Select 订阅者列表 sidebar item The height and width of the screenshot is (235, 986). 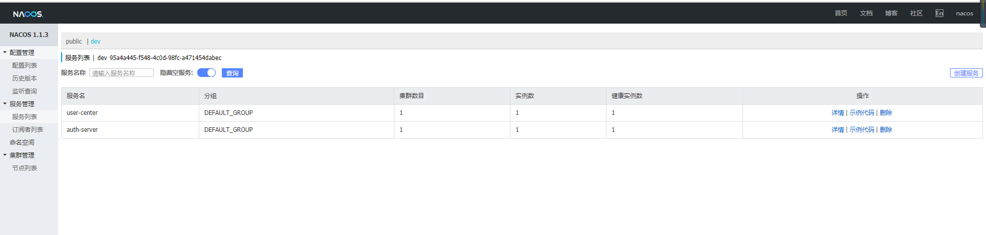(x=28, y=130)
